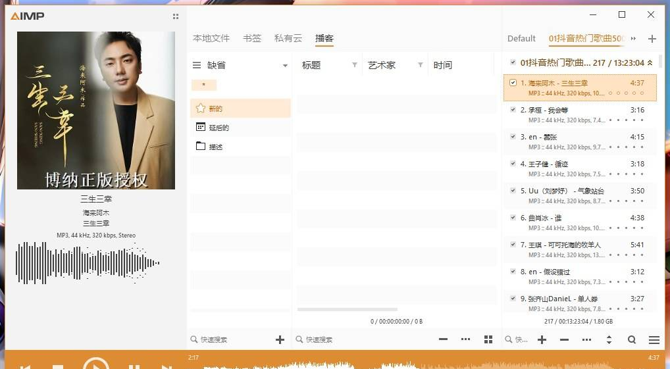The width and height of the screenshot is (670, 369).
Task: Open the playlist hamburger menu icon
Action: (x=654, y=340)
